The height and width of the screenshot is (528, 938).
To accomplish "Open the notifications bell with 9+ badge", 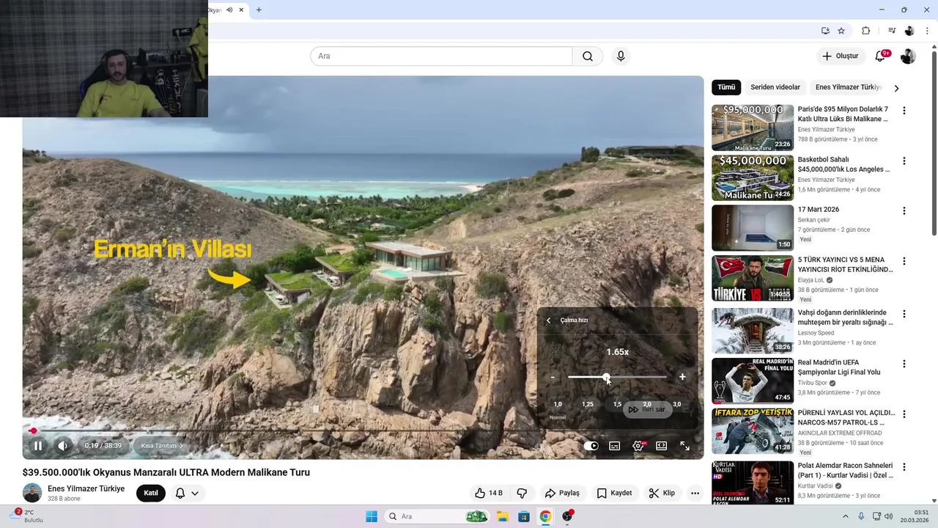I will tap(881, 56).
